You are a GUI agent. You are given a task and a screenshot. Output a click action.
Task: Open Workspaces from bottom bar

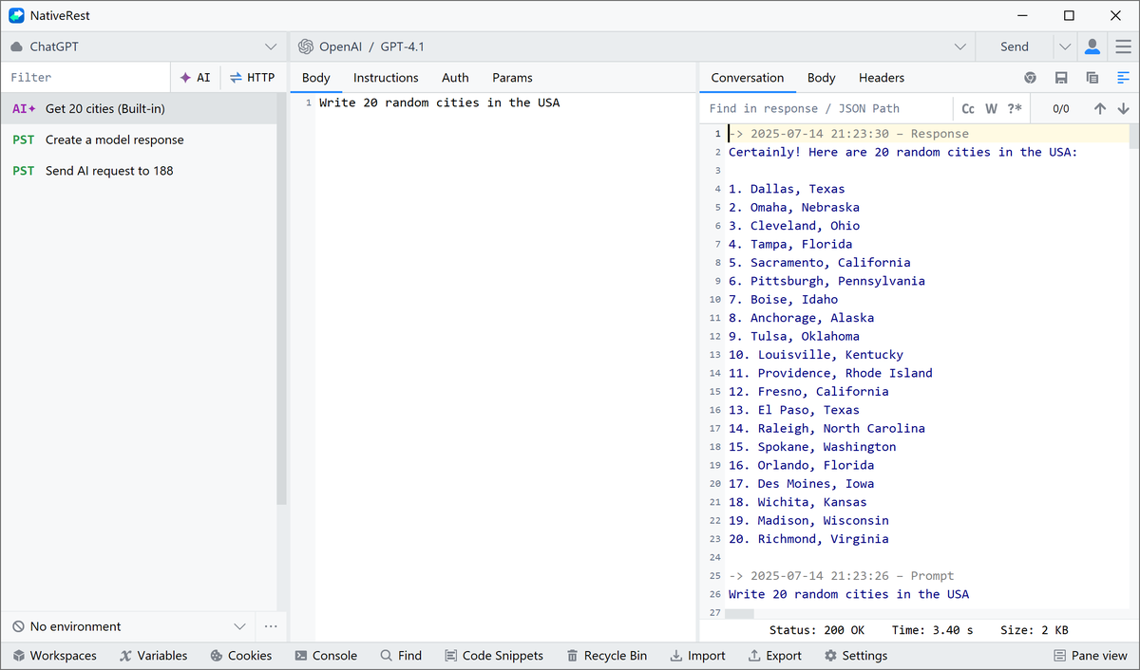[55, 656]
